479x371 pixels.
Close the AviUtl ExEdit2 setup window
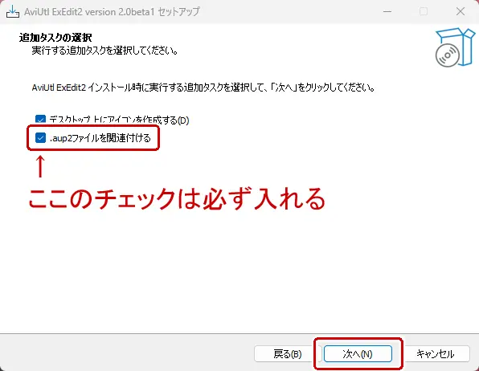[461, 11]
